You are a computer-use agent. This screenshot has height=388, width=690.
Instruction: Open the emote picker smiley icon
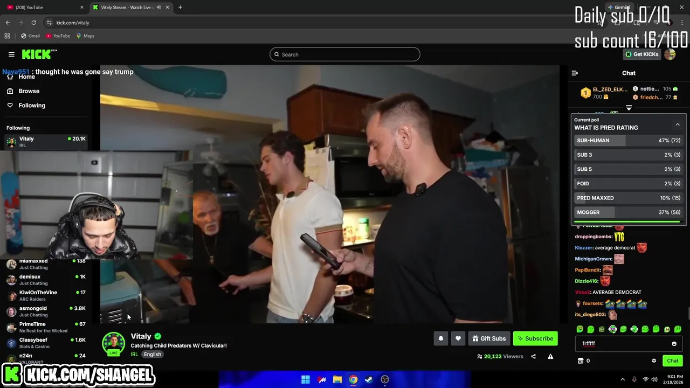click(x=674, y=344)
